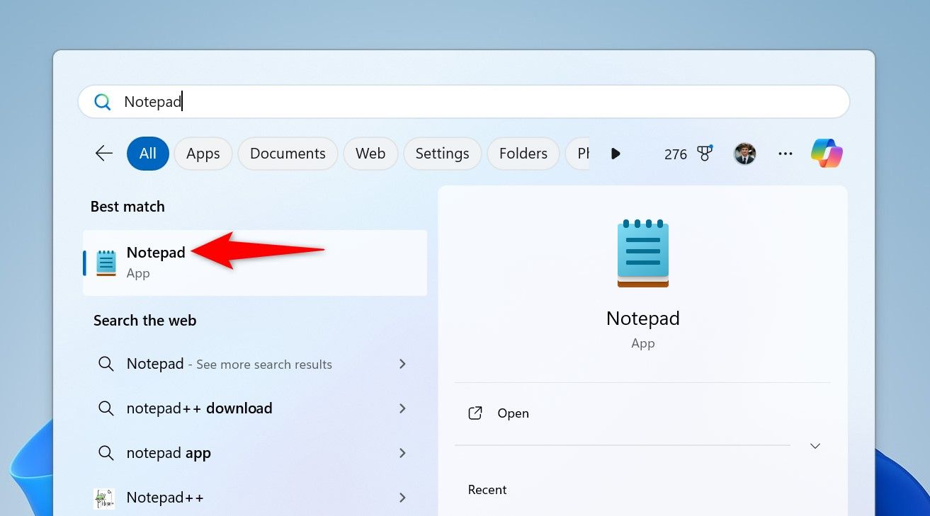Switch to the Web filter tab

pos(370,154)
